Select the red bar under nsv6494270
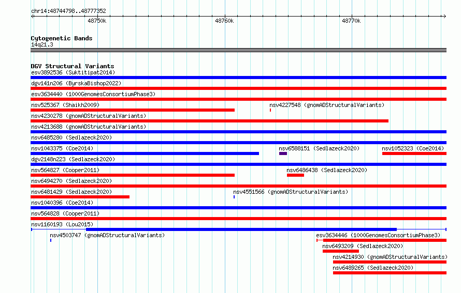Screen dimensions: 461x293 point(238,186)
